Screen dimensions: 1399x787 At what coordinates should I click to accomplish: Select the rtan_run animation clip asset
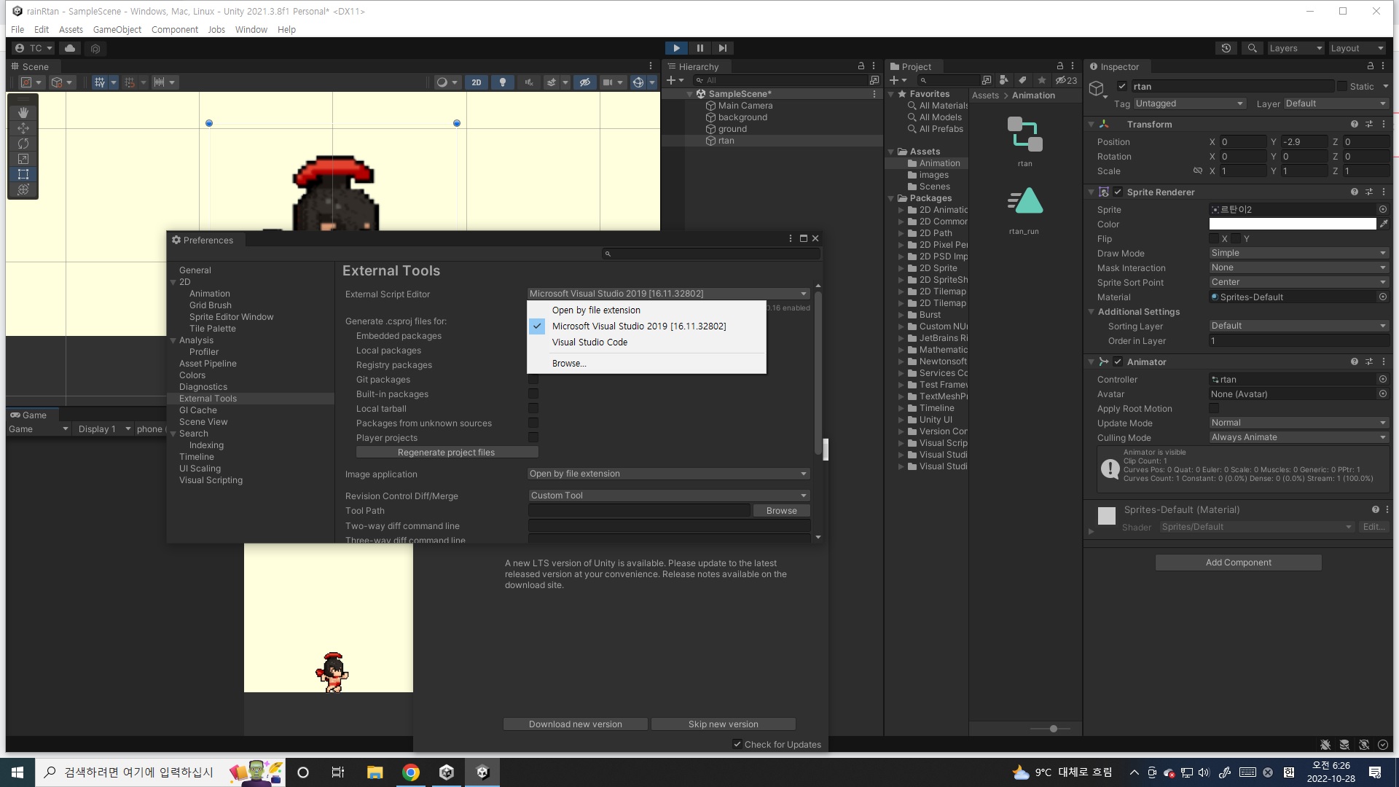click(1024, 210)
